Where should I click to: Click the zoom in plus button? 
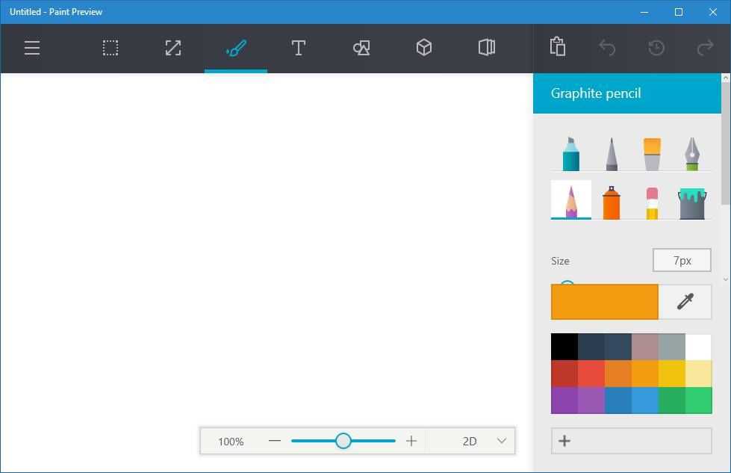coord(411,442)
